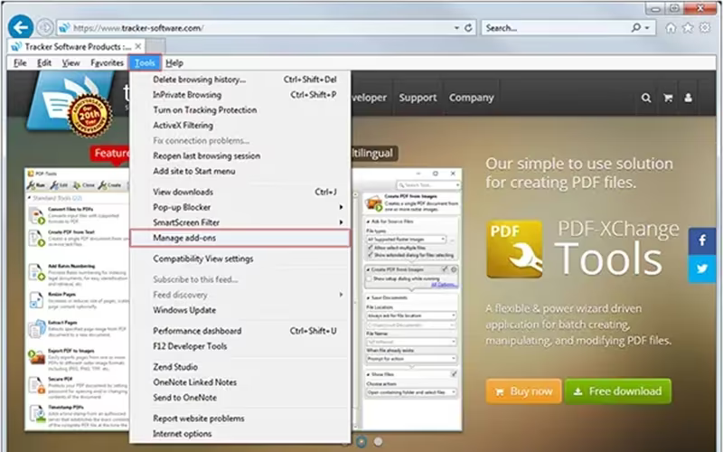Viewport: 723px width, 452px height.
Task: Click the browser Search input field
Action: tap(556, 28)
